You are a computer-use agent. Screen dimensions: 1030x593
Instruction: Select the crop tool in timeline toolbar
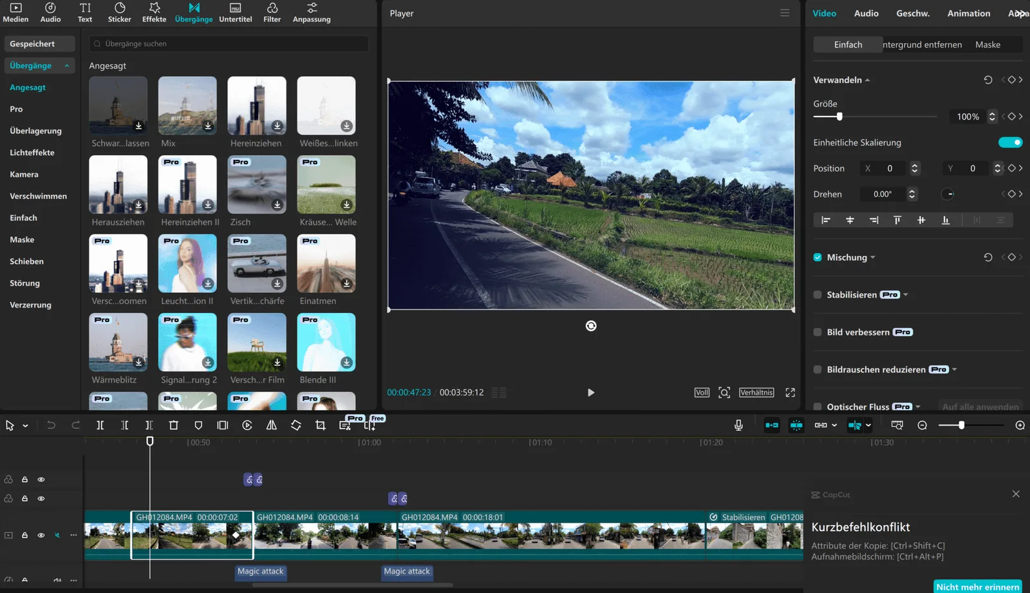click(x=320, y=425)
